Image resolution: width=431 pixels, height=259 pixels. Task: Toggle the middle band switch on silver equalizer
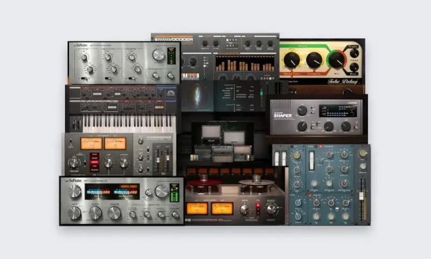click(x=108, y=79)
